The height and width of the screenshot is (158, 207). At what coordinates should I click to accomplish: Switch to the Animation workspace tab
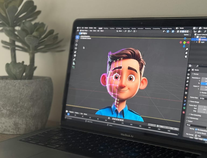(x=140, y=28)
